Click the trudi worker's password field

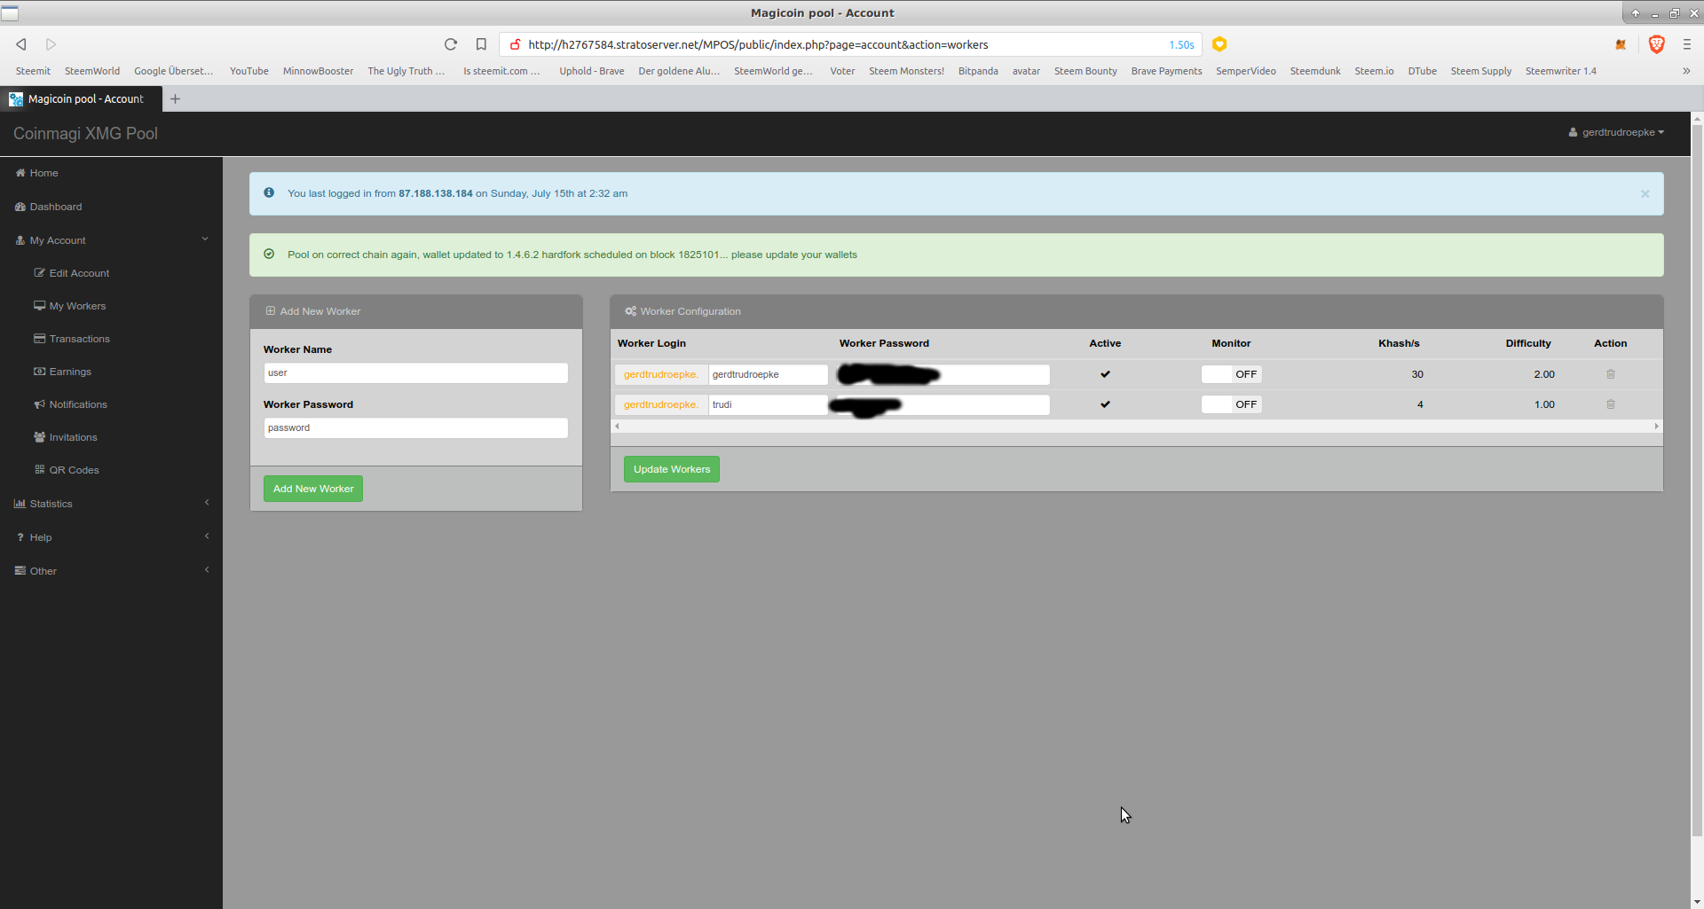(943, 404)
